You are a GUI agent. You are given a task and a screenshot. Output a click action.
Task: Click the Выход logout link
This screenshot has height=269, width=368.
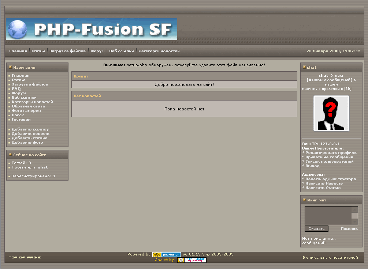[312, 166]
